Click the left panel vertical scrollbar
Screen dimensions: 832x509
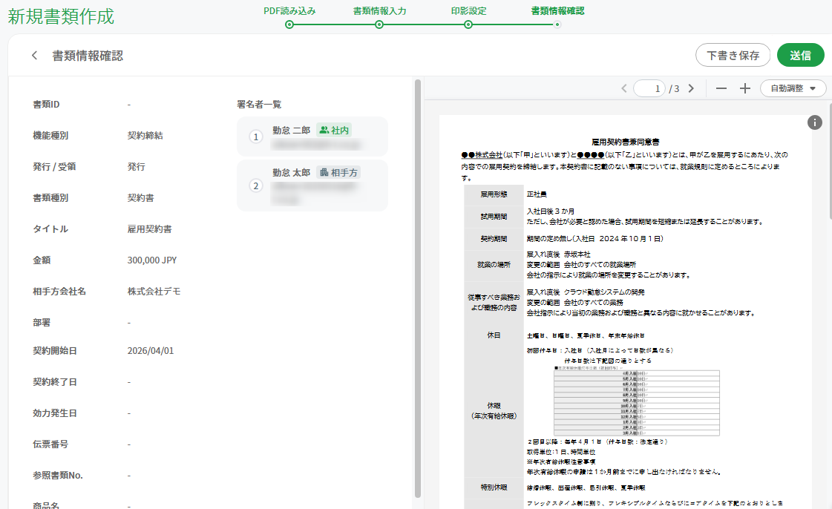pos(418,289)
